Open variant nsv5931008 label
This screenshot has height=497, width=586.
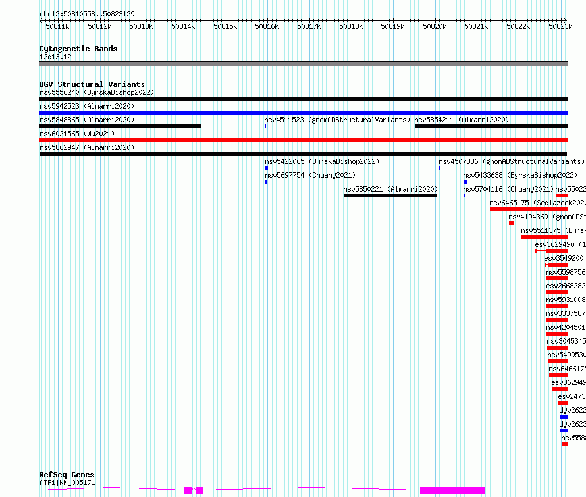tap(566, 300)
